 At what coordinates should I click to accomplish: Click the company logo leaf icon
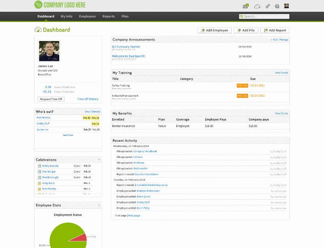(x=38, y=5)
